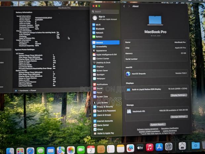Screen dimensions: 205x154
Task: Click the Serial number row
Action: (x=156, y=59)
